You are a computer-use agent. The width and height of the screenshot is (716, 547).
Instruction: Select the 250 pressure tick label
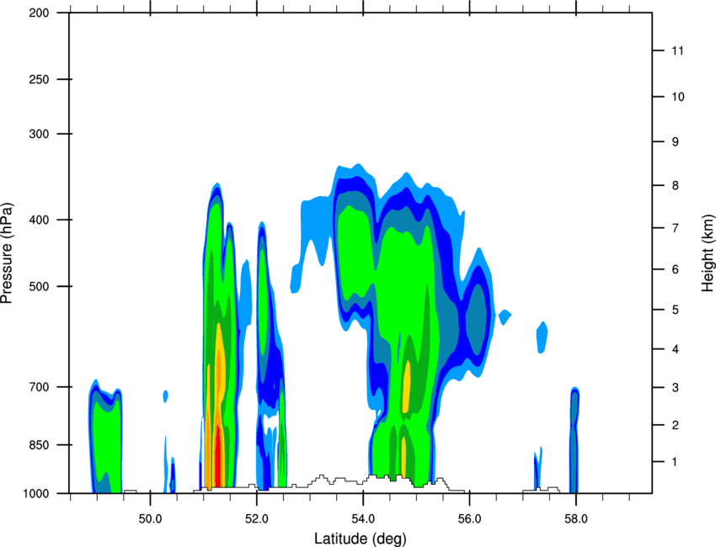(x=39, y=79)
